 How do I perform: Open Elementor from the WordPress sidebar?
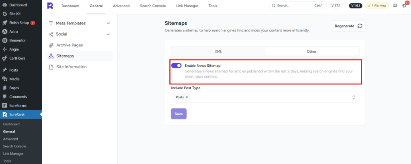click(x=17, y=40)
